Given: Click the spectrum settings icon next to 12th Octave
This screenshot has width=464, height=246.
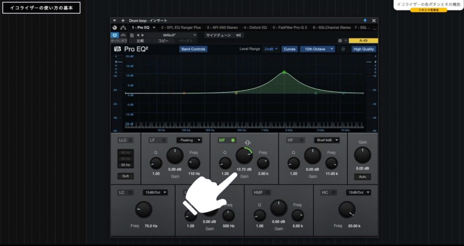Looking at the screenshot, I should tap(343, 49).
